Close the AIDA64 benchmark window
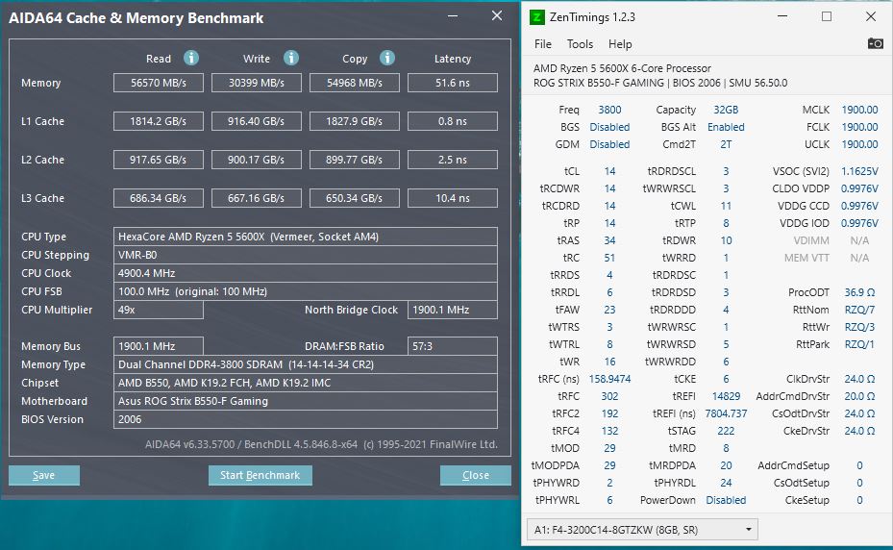893x550 pixels. [497, 16]
